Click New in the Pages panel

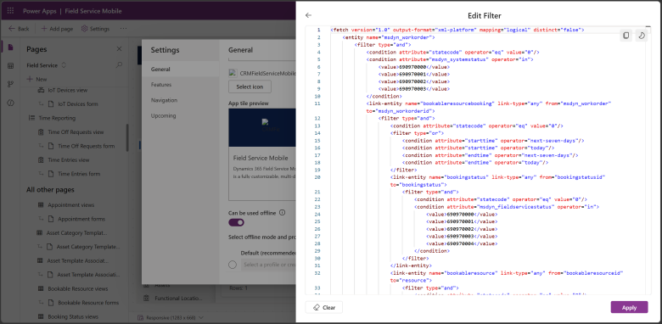[x=36, y=80]
